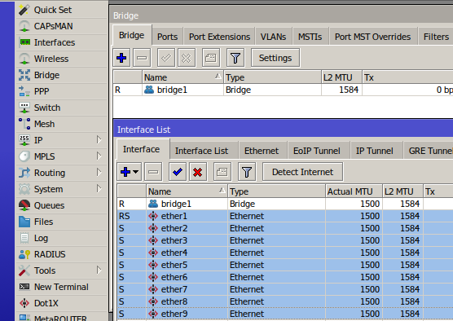Open New Terminal
This screenshot has width=453, height=321.
tap(62, 287)
